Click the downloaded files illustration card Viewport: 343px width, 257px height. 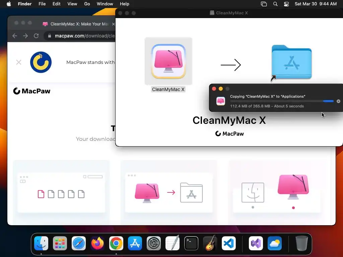(x=61, y=192)
